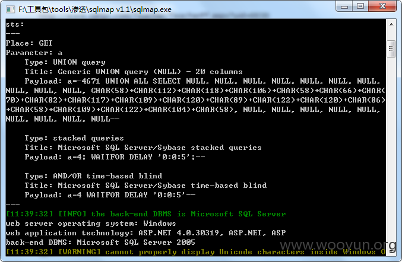The width and height of the screenshot is (402, 262).
Task: Click 'web server operating system: Windows' line
Action: click(x=91, y=223)
